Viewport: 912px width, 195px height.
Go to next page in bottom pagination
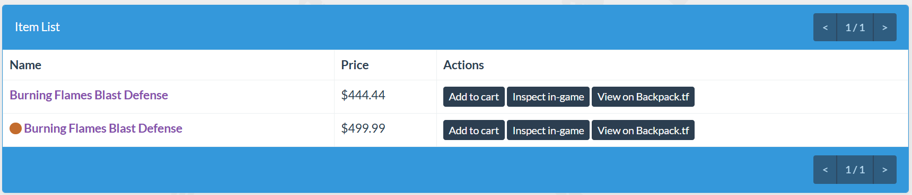pos(885,170)
